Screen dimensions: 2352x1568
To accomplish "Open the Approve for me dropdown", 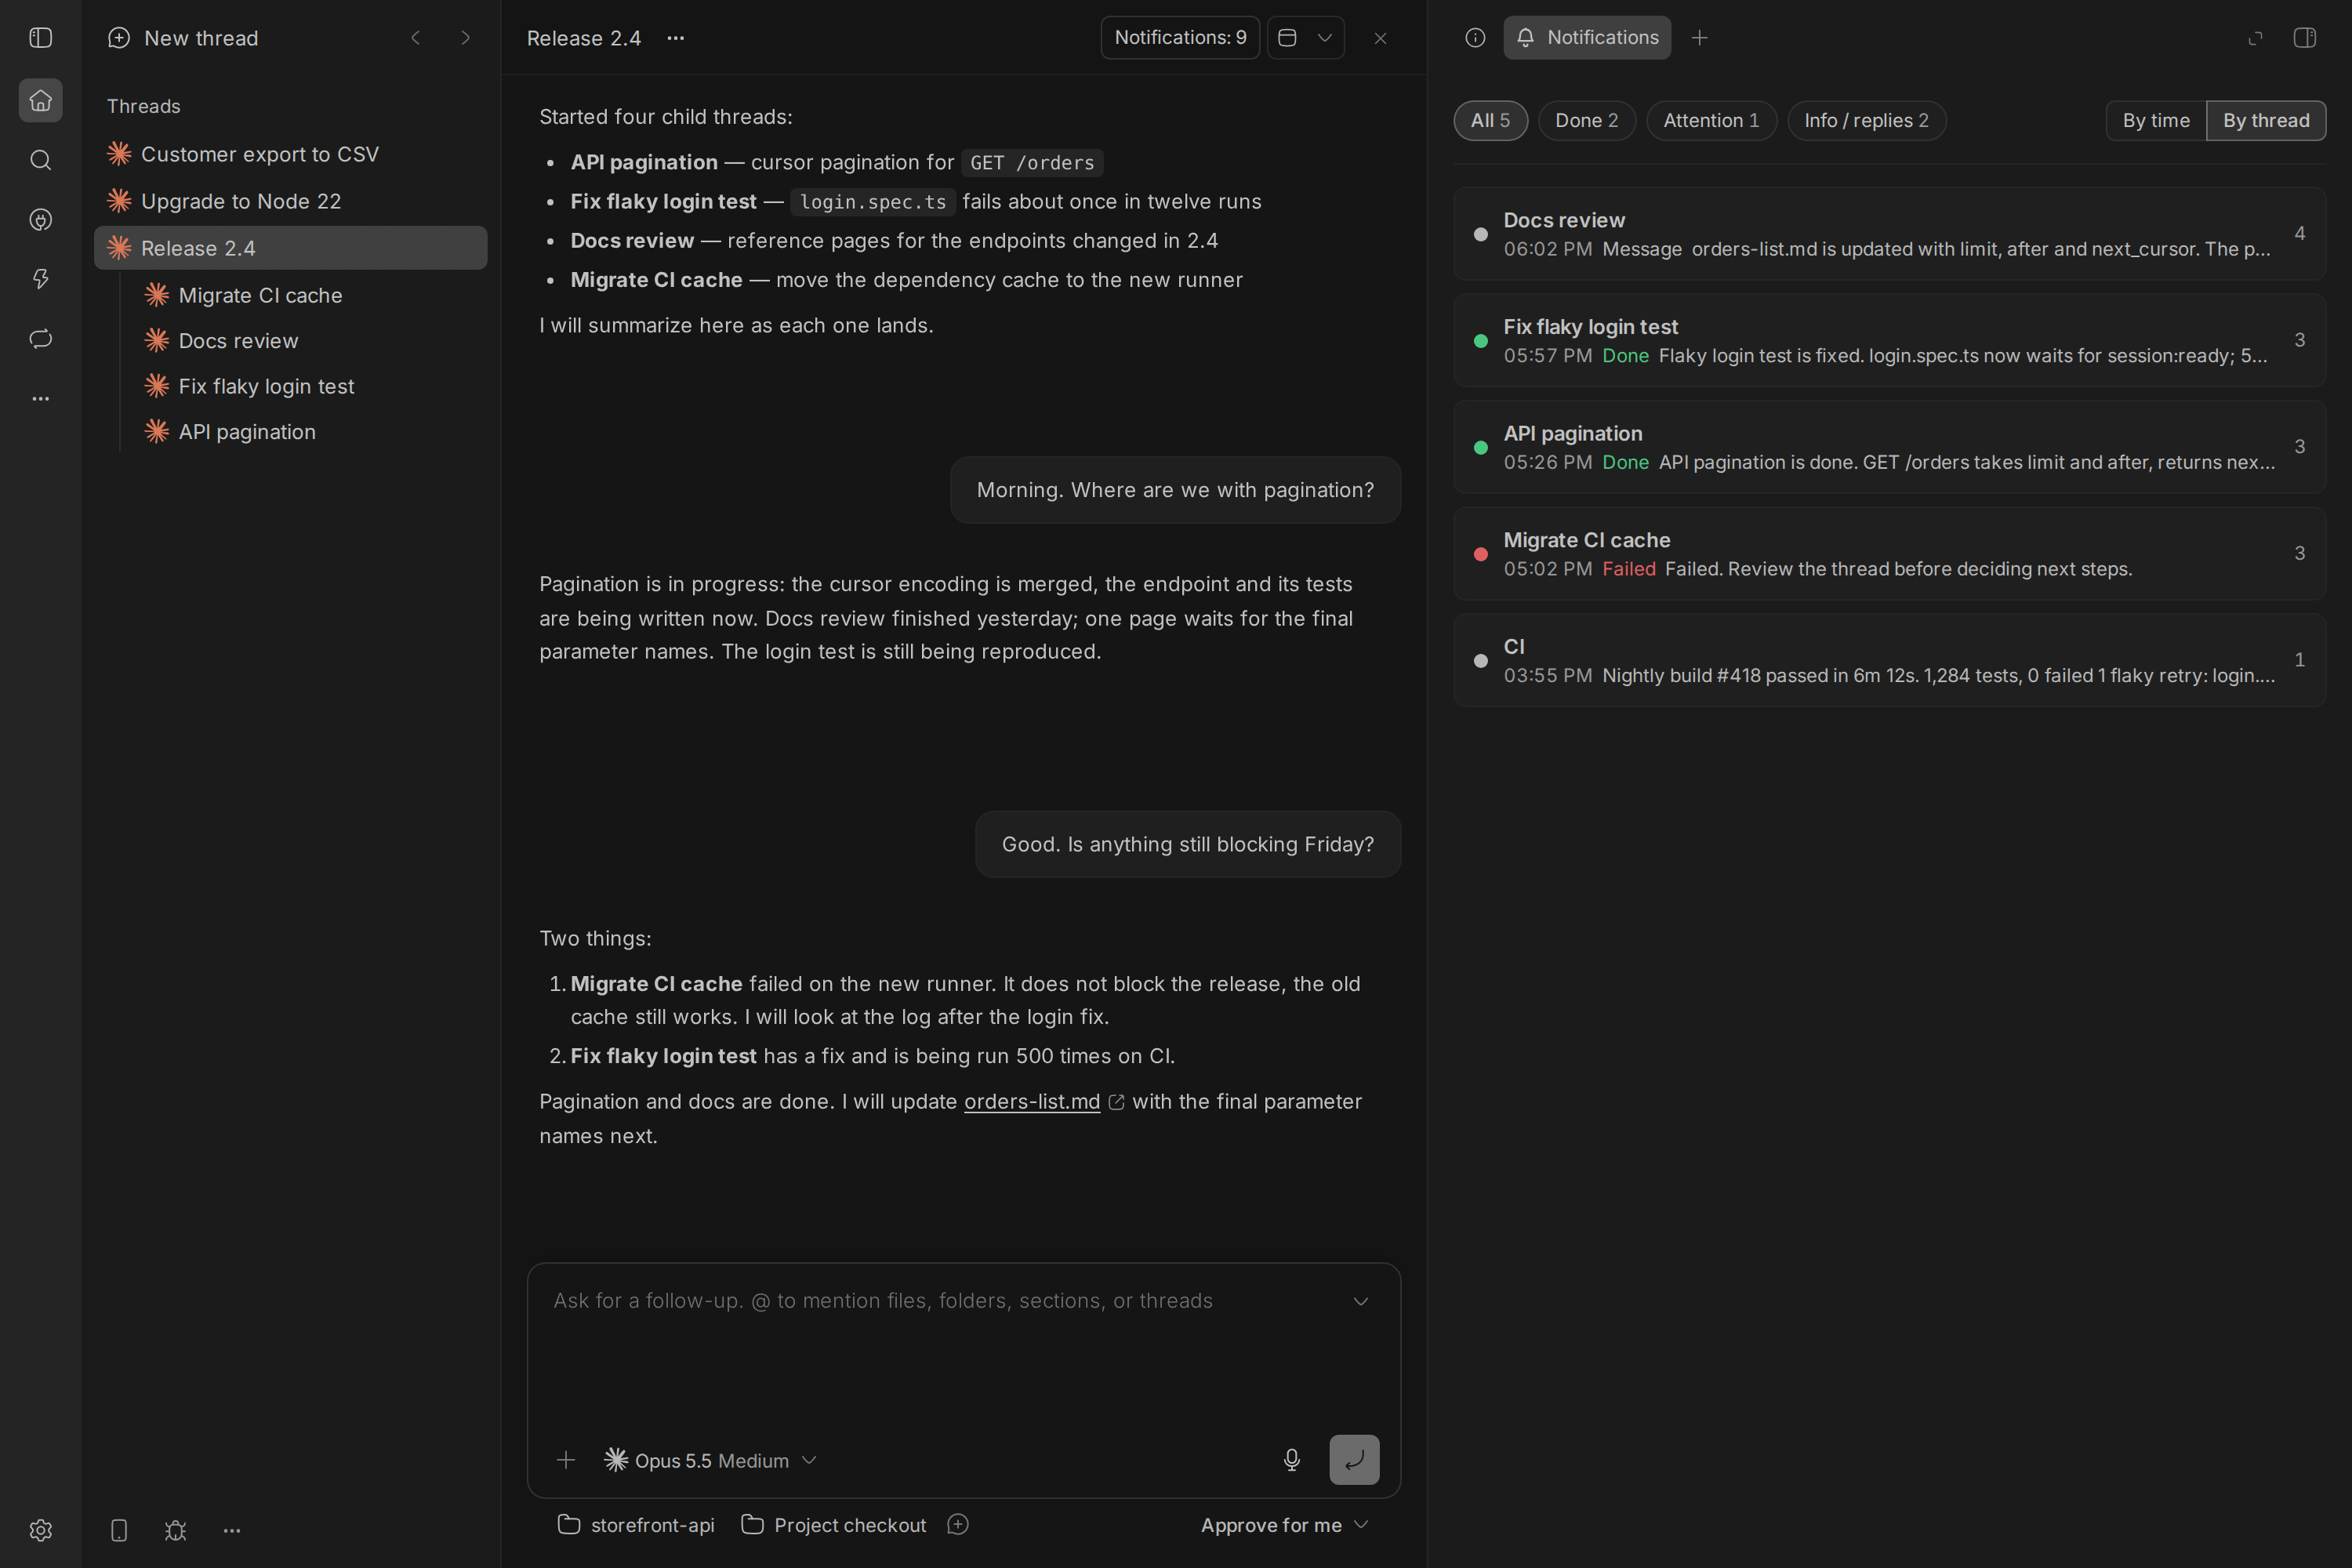I will [1284, 1525].
